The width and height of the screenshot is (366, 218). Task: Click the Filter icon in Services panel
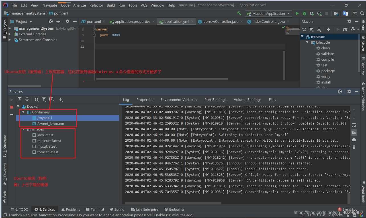coord(44,99)
